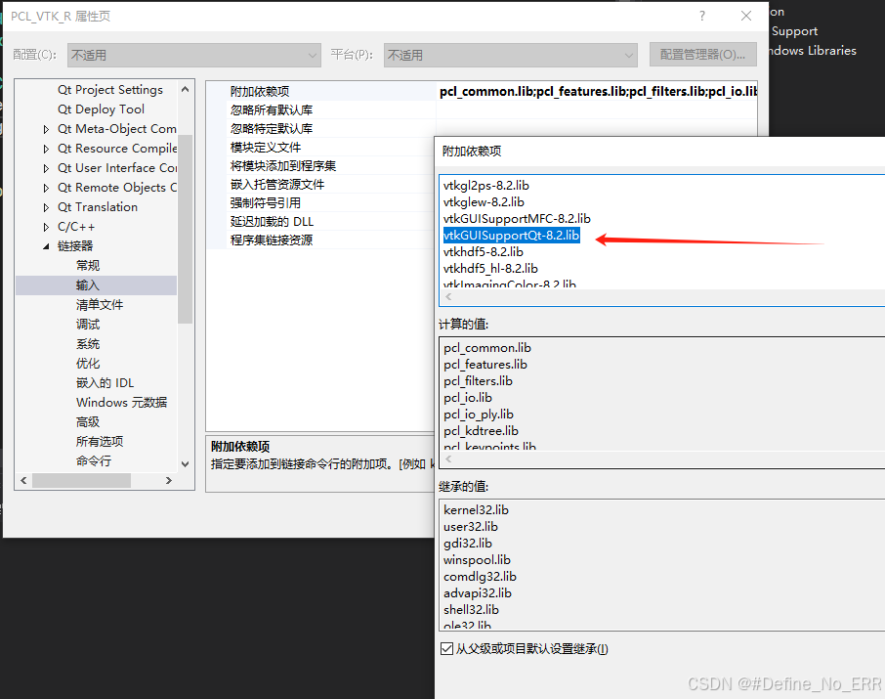Select Qt Translation in the tree

(x=97, y=206)
